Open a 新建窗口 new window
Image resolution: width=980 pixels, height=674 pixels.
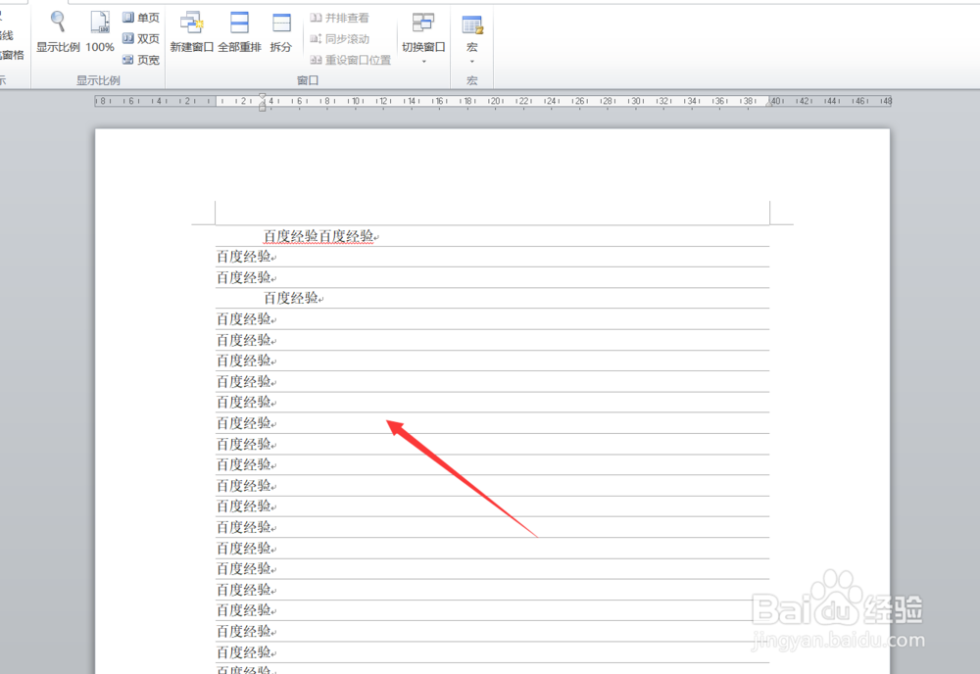coord(192,31)
